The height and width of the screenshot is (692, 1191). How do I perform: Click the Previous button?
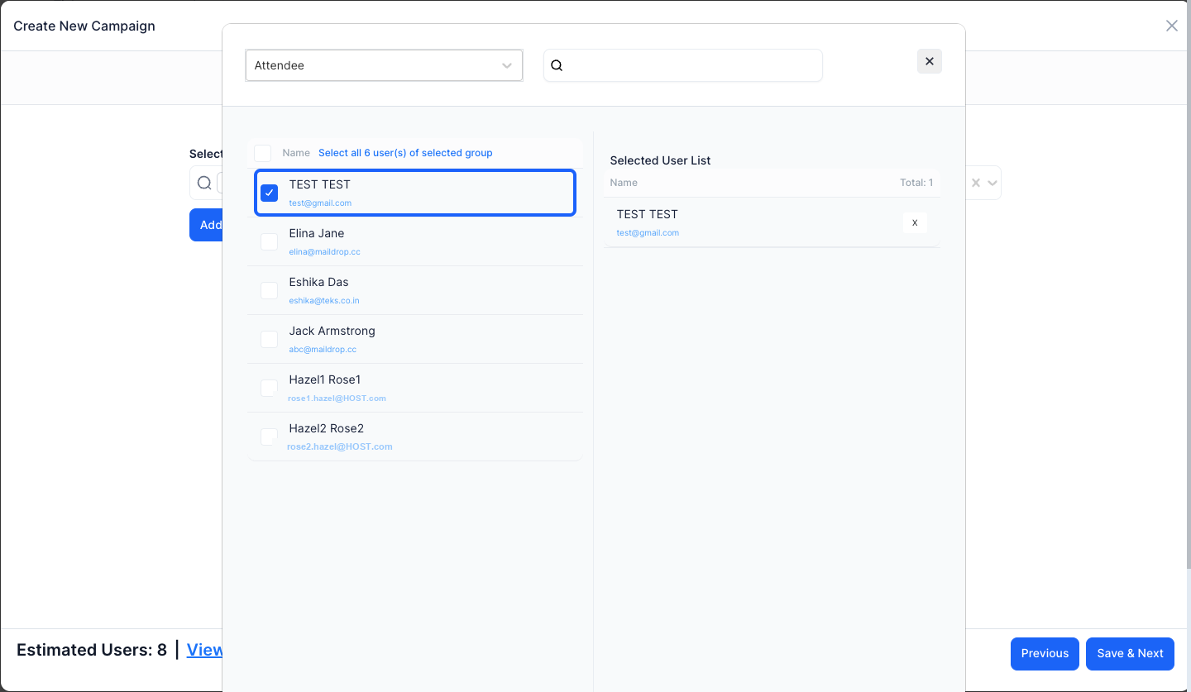(x=1045, y=653)
